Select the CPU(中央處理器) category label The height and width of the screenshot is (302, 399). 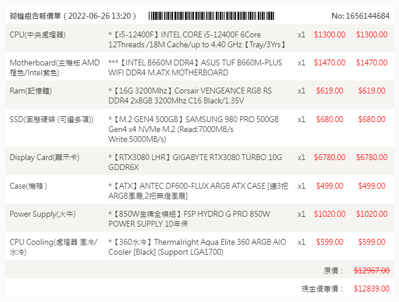(37, 35)
